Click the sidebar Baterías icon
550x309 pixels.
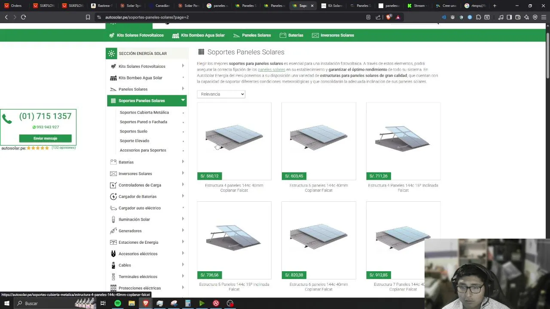coord(113,162)
